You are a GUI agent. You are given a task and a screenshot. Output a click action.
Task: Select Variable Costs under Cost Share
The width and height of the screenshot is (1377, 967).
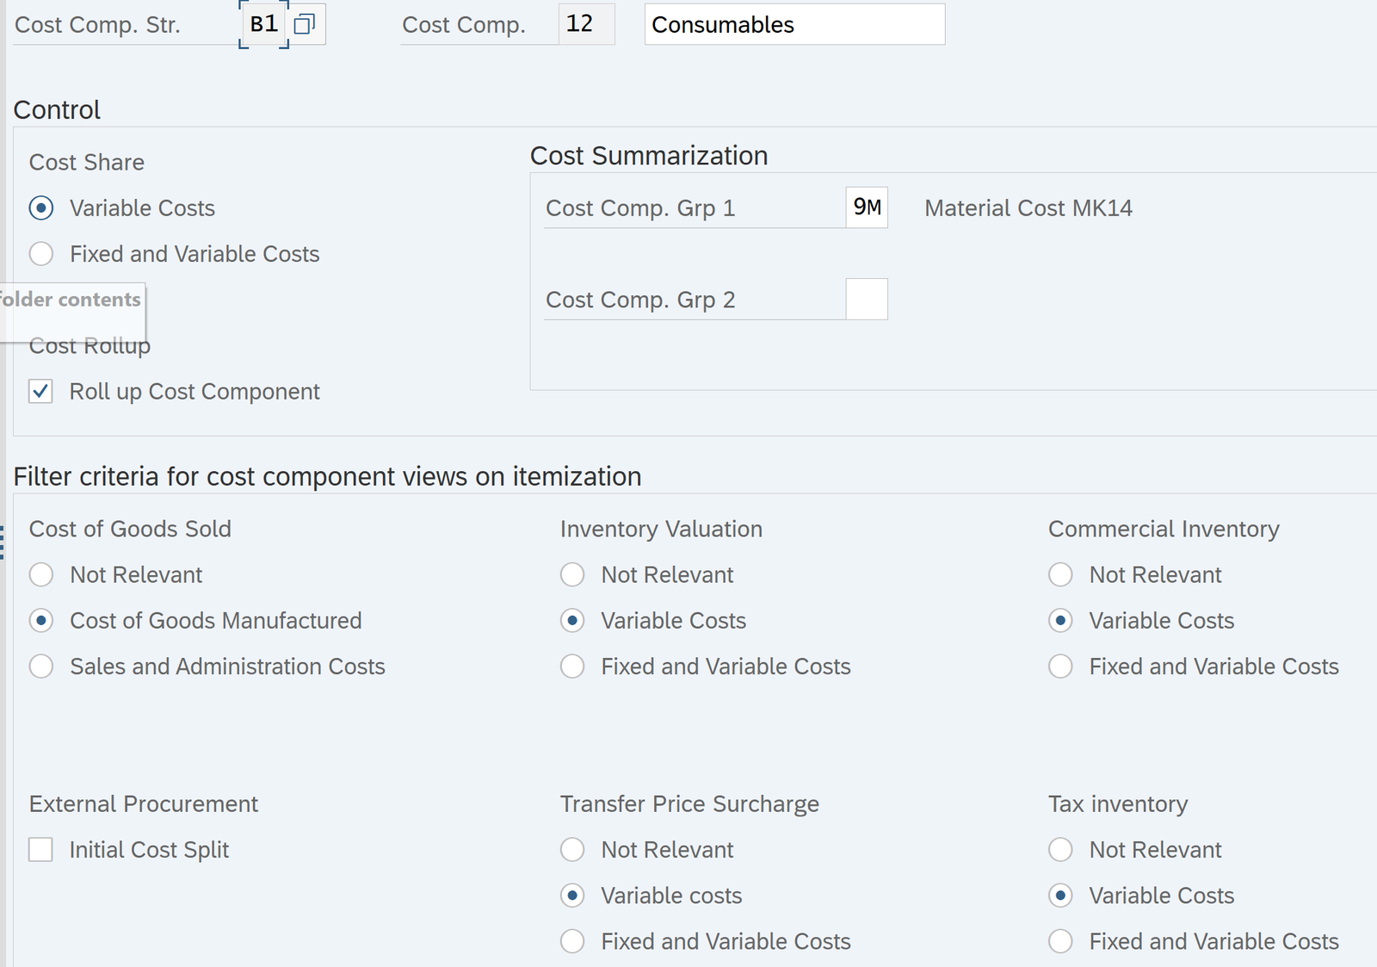[41, 208]
